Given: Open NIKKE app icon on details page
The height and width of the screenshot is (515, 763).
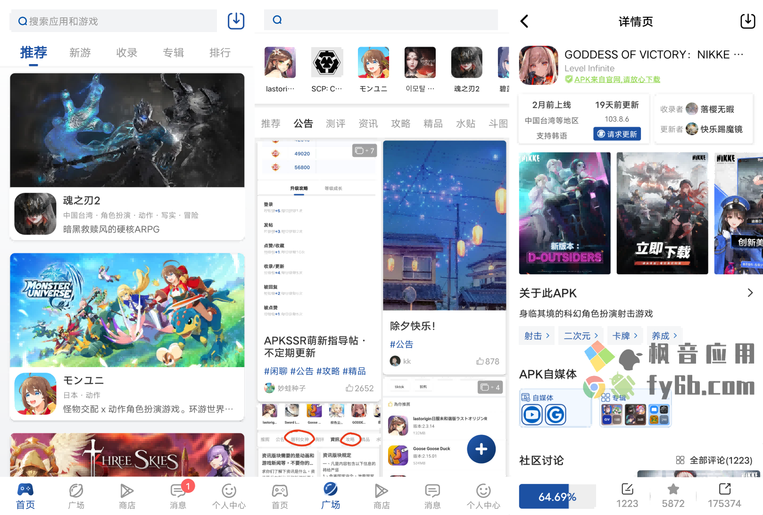Looking at the screenshot, I should tap(539, 65).
